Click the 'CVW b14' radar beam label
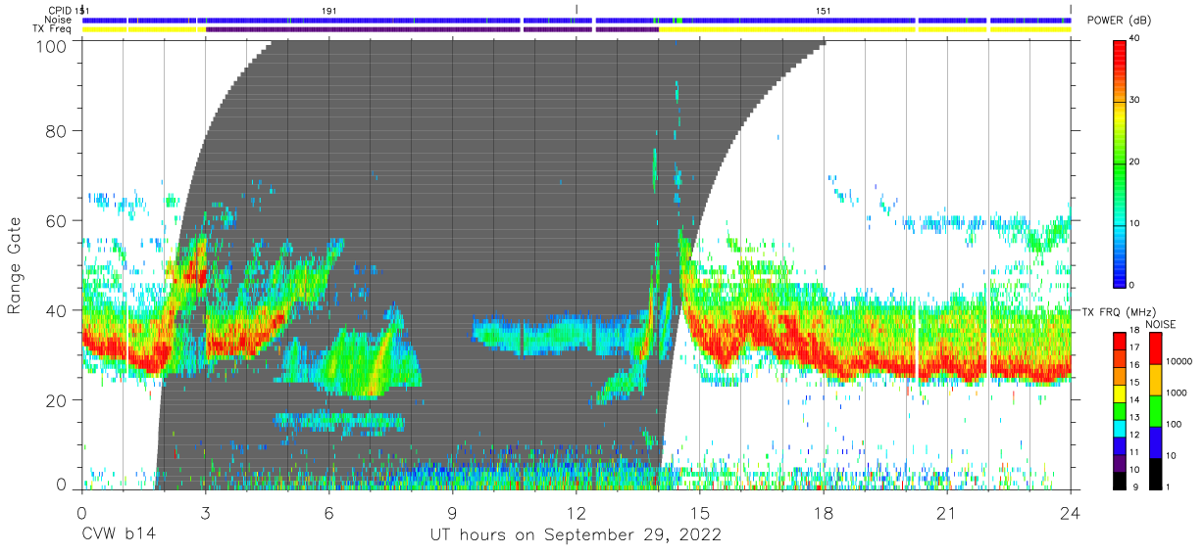The height and width of the screenshot is (555, 1204). pyautogui.click(x=119, y=535)
